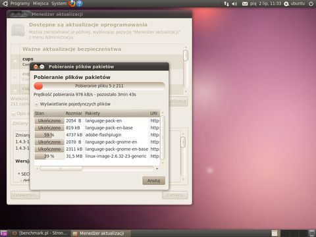Click the date and time clock

[265, 3]
